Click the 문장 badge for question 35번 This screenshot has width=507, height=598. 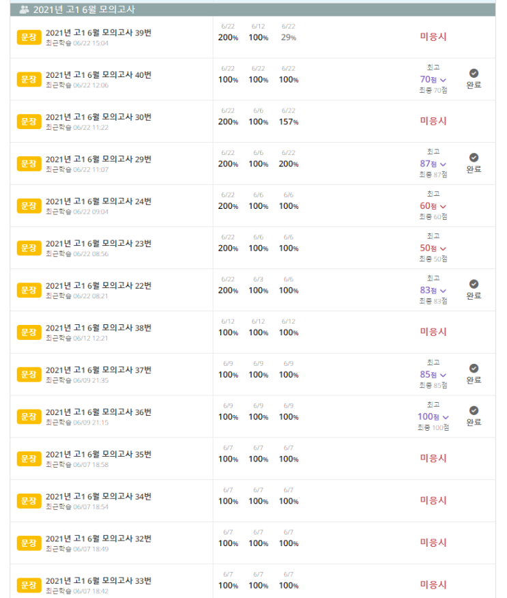point(29,459)
